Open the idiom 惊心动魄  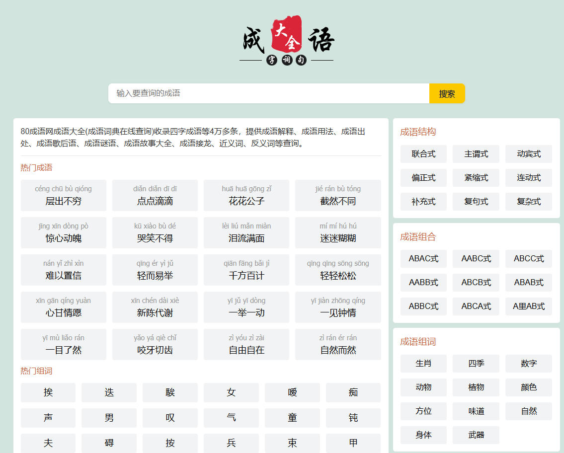tap(63, 232)
